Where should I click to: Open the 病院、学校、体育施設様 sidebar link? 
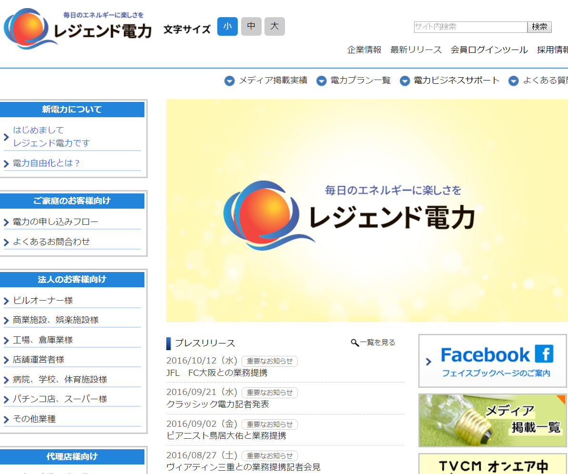tap(60, 380)
